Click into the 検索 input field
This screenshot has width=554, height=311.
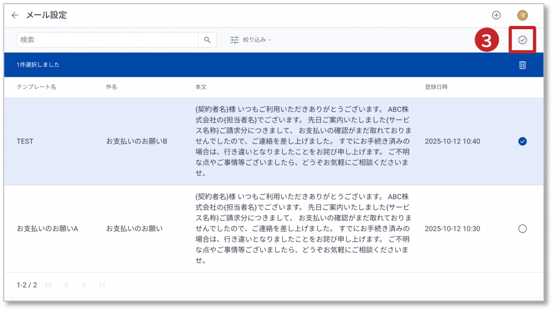(x=107, y=40)
